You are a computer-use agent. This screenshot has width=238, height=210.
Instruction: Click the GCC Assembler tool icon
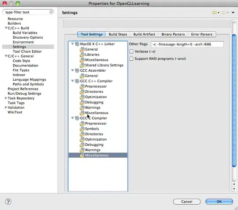[x=77, y=70]
